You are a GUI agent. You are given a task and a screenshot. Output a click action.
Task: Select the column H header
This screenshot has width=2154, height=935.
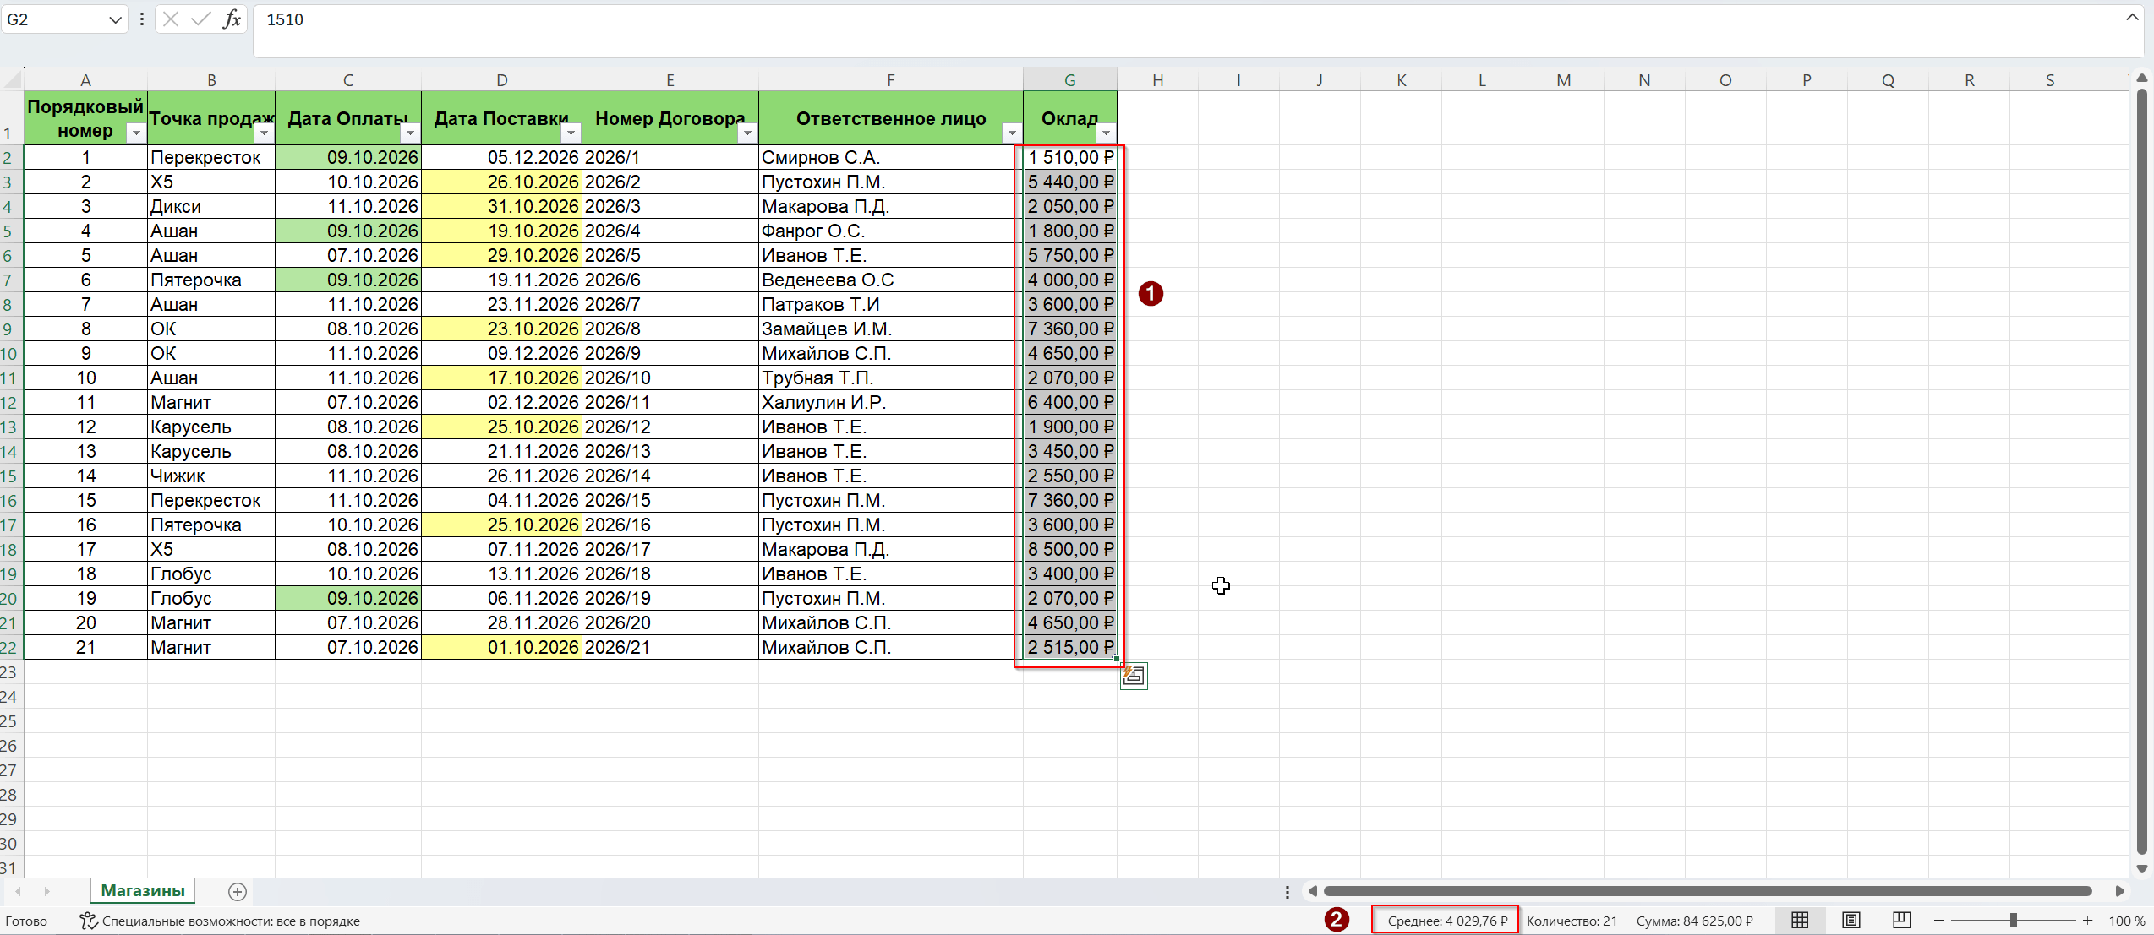[1157, 79]
